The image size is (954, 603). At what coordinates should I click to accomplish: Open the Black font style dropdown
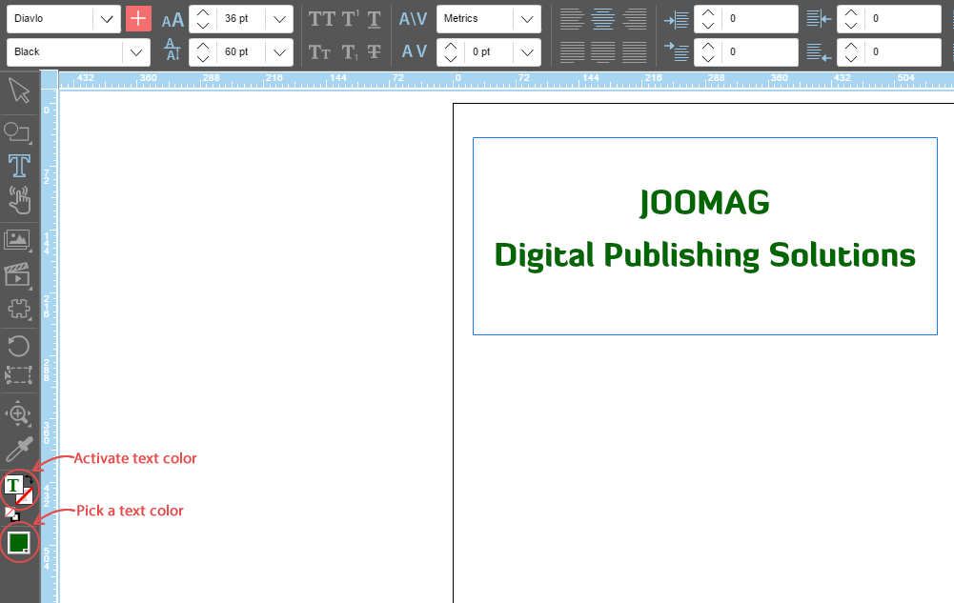coord(136,52)
